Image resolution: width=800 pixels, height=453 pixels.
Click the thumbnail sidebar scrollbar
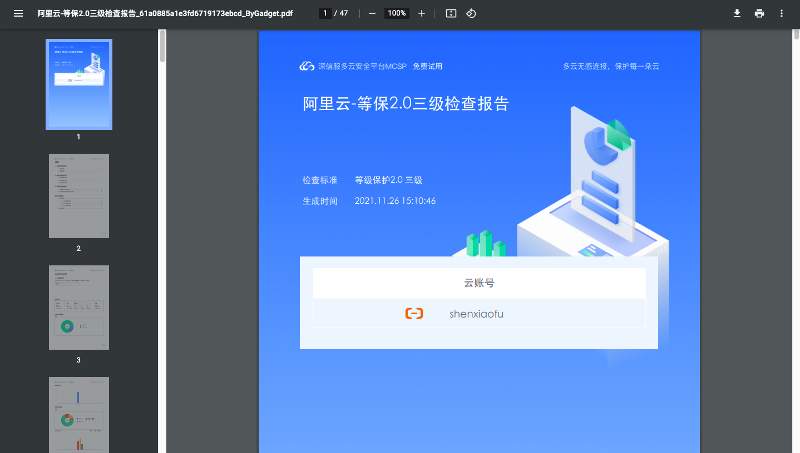coord(162,46)
